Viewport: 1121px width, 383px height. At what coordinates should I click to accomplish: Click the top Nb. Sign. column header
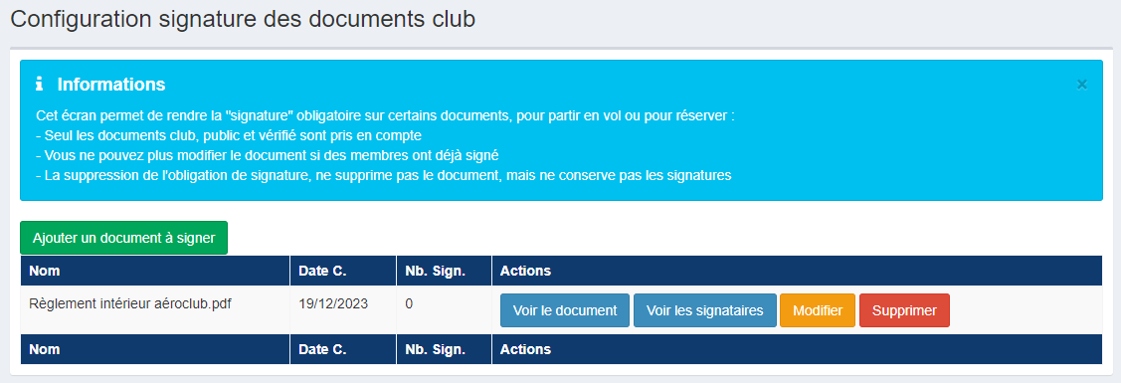[444, 272]
